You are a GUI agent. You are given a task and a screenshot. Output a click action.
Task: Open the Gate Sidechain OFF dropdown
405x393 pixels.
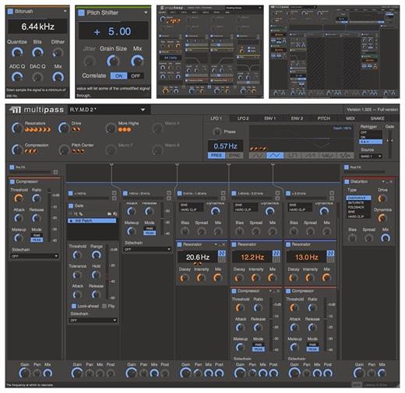pyautogui.click(x=93, y=321)
